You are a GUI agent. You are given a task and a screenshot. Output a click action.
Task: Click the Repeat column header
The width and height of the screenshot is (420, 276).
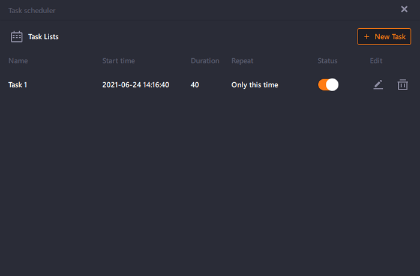[242, 61]
